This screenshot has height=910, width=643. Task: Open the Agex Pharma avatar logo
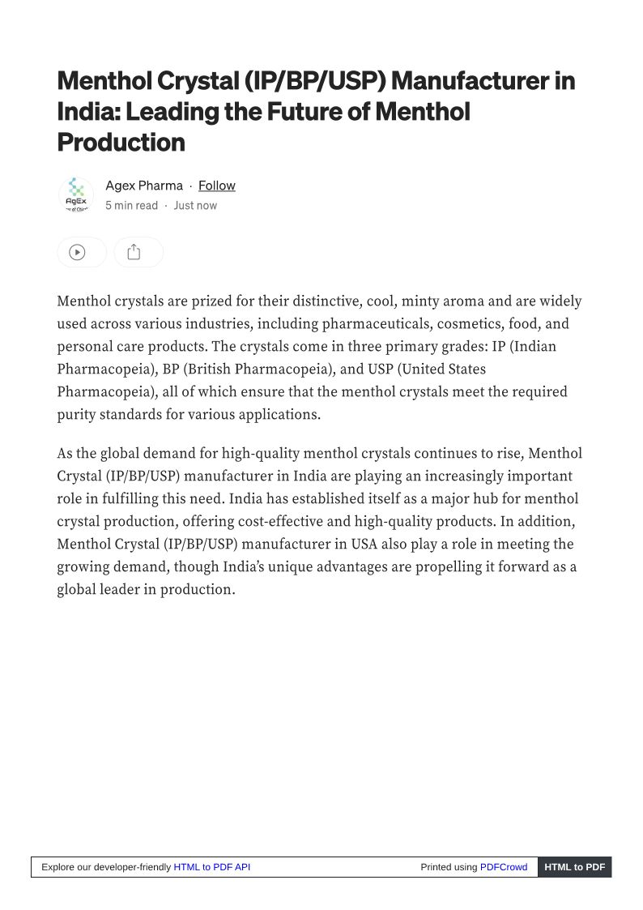[x=76, y=195]
